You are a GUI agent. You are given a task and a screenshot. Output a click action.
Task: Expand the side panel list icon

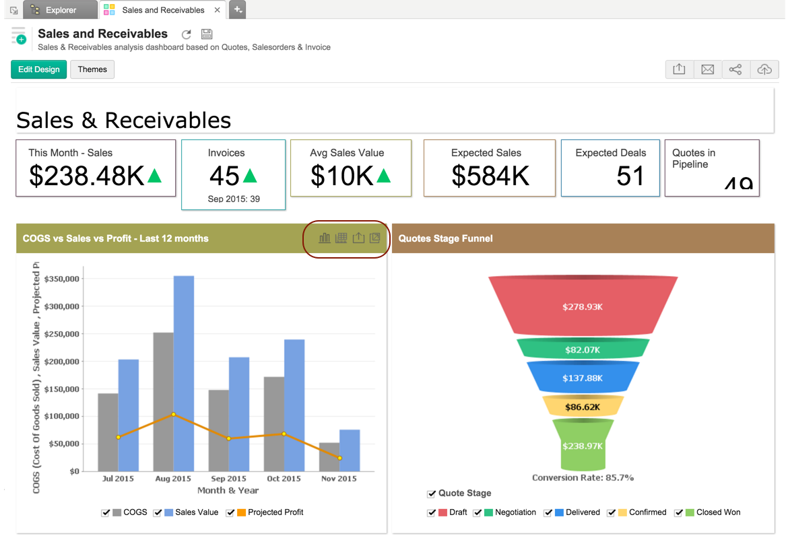[x=18, y=36]
